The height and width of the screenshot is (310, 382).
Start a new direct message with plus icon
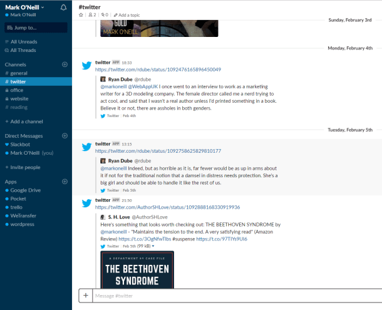pyautogui.click(x=65, y=136)
